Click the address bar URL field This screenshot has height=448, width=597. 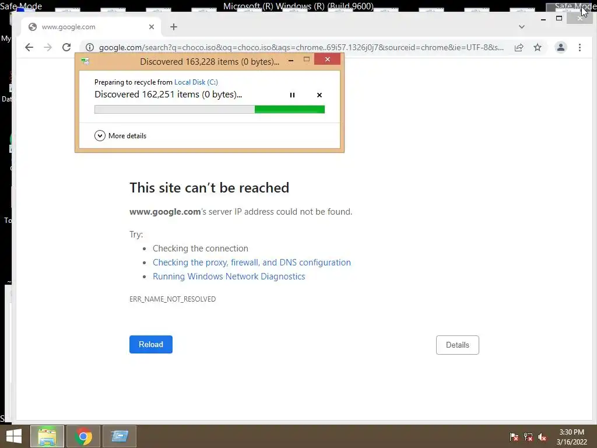pos(301,47)
